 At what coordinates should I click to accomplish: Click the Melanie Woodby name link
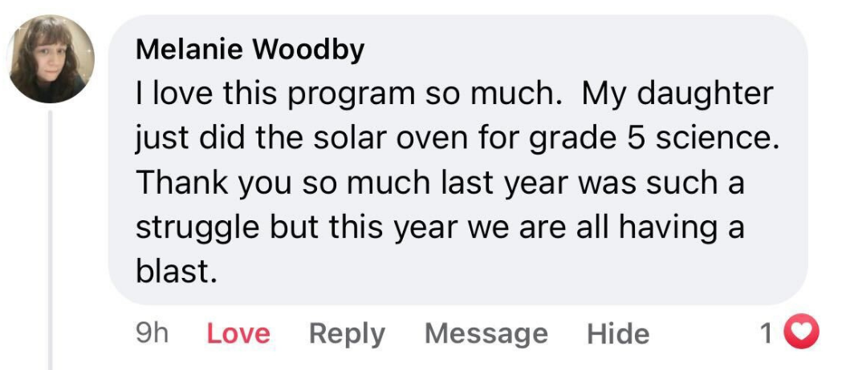[250, 50]
